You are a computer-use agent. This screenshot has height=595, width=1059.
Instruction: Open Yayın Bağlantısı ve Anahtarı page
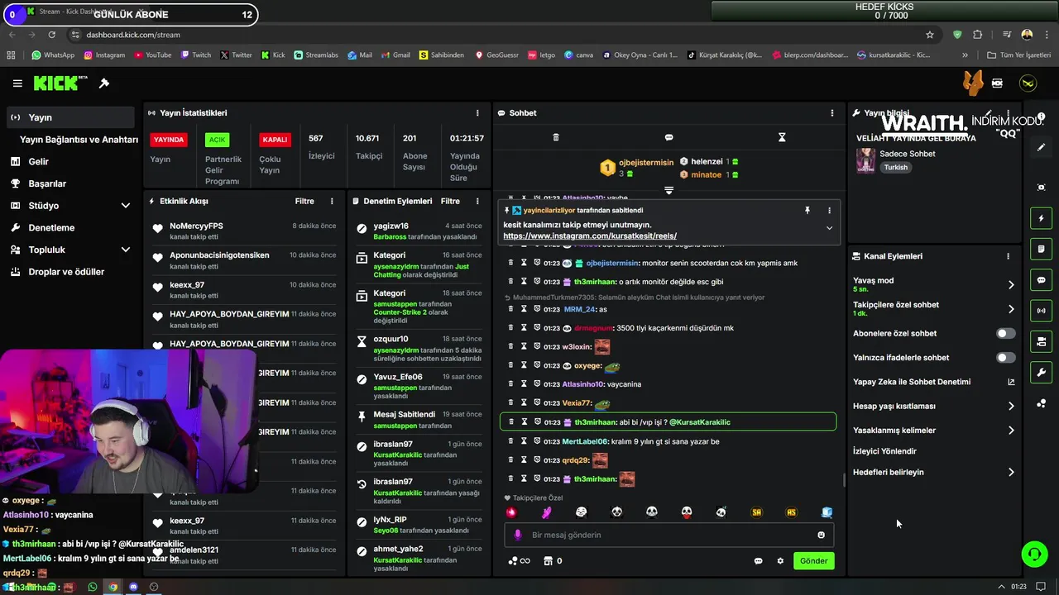(79, 140)
